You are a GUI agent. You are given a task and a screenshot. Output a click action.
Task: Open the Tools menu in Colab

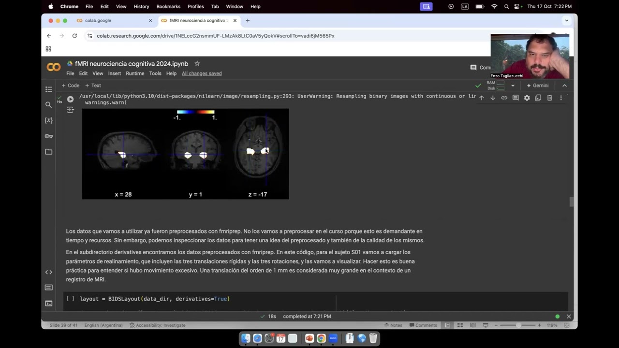coord(155,73)
